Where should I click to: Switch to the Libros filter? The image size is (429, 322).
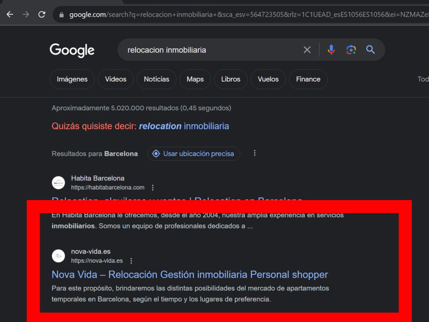[231, 79]
